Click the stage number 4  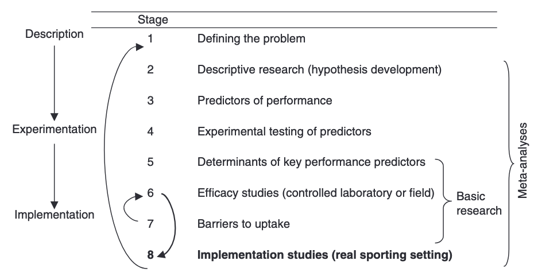click(150, 131)
